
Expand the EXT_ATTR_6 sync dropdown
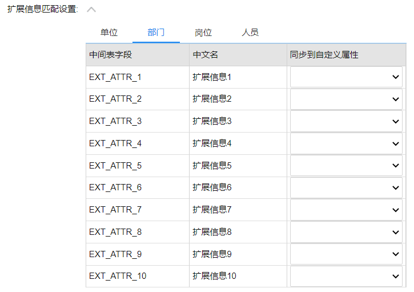coord(346,188)
